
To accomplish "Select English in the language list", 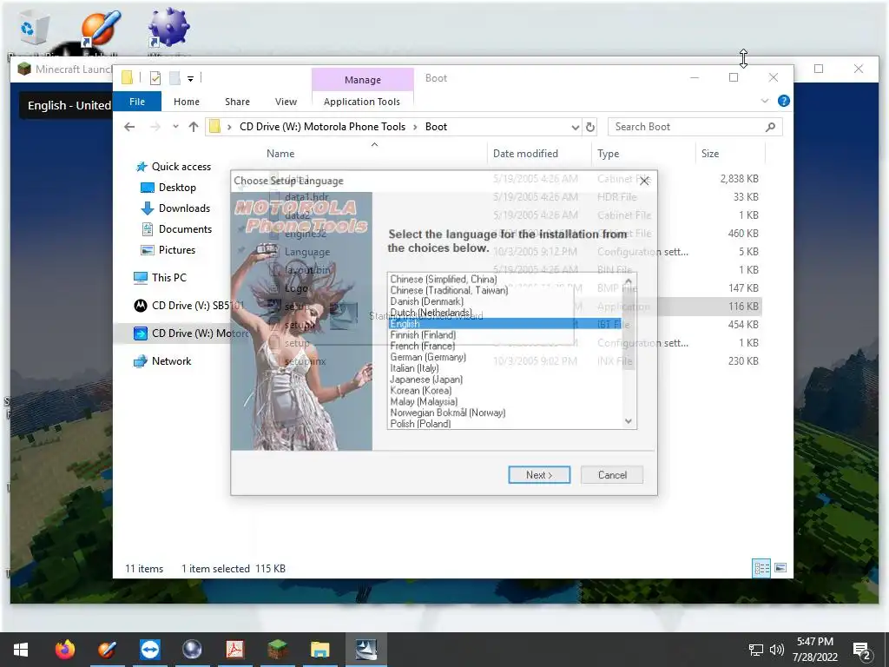I will [506, 323].
